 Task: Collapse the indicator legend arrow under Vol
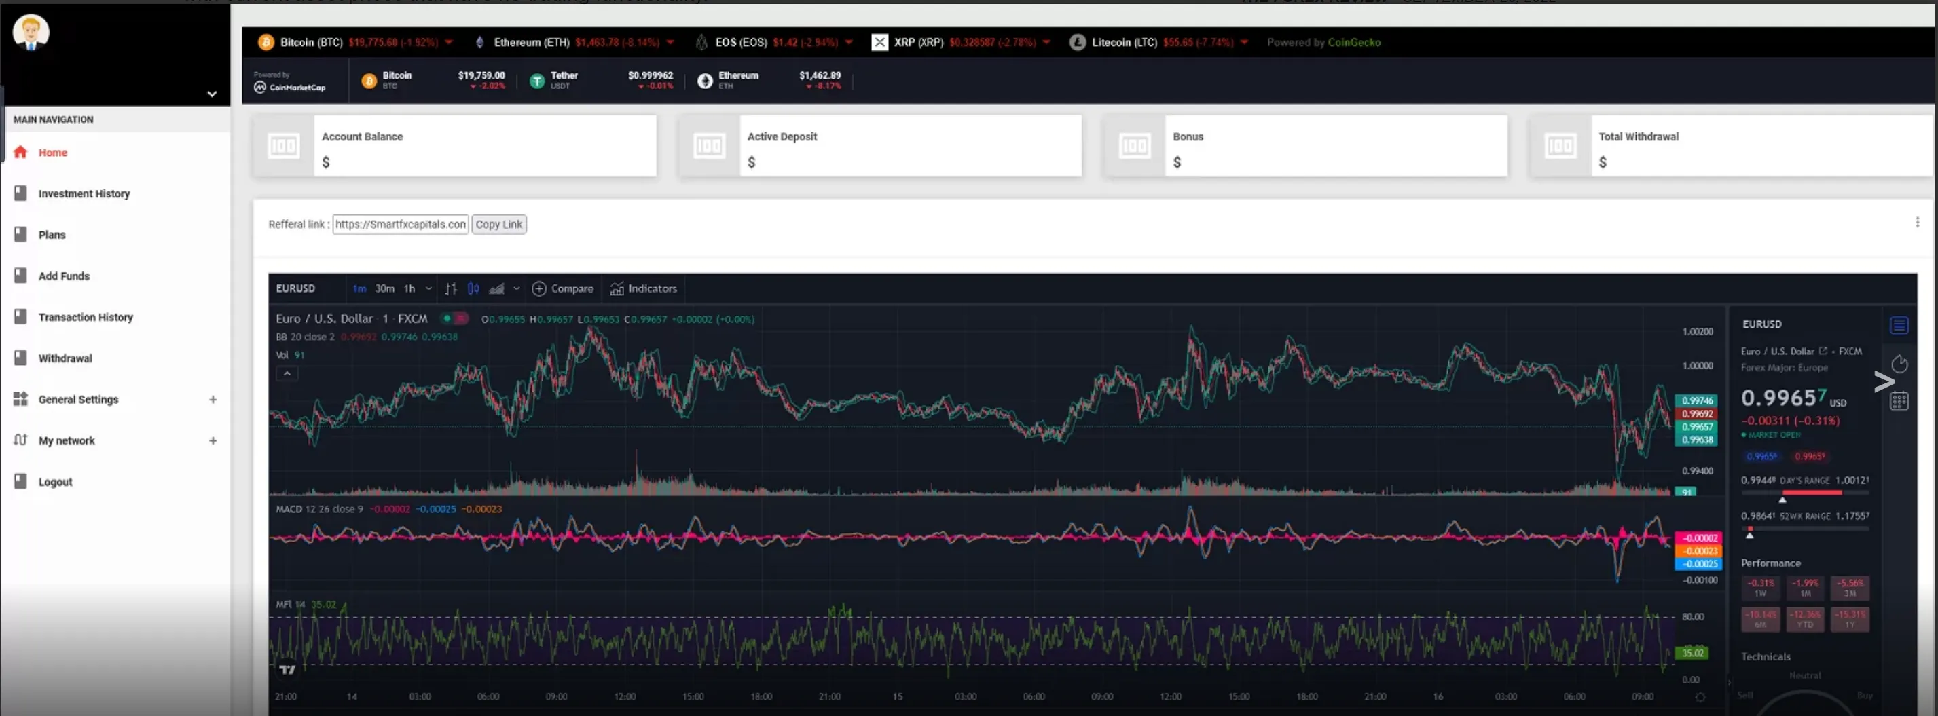click(x=287, y=373)
